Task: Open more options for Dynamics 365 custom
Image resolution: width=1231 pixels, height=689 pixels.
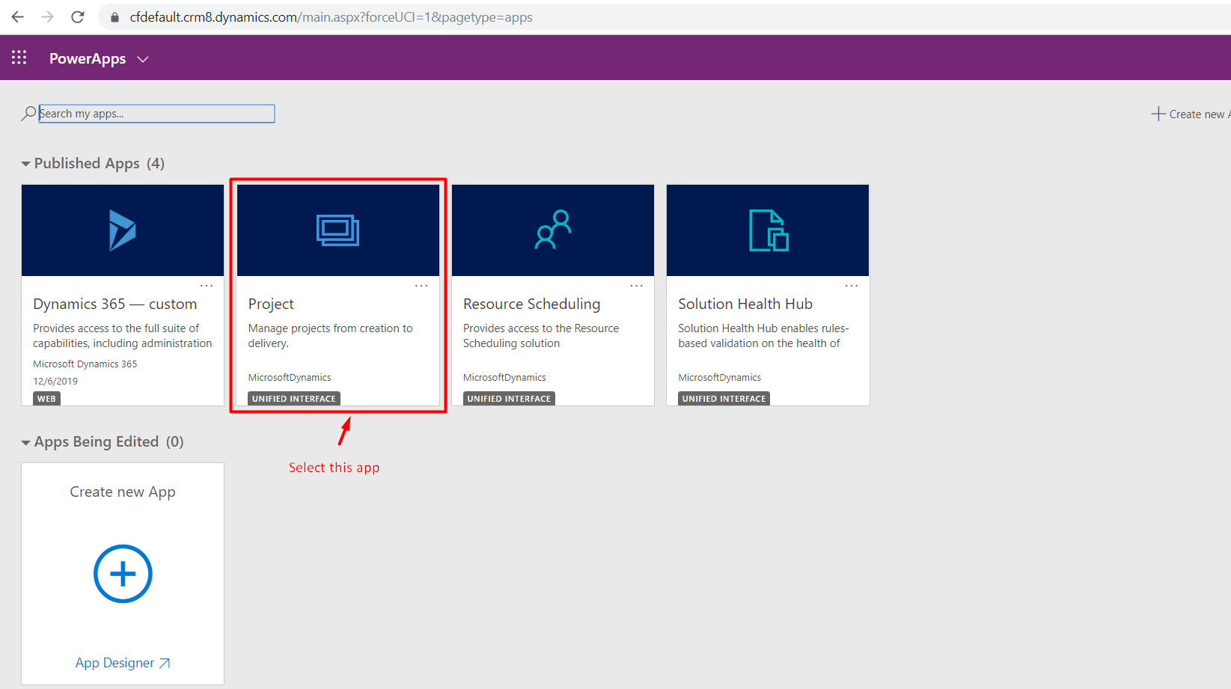Action: point(207,286)
